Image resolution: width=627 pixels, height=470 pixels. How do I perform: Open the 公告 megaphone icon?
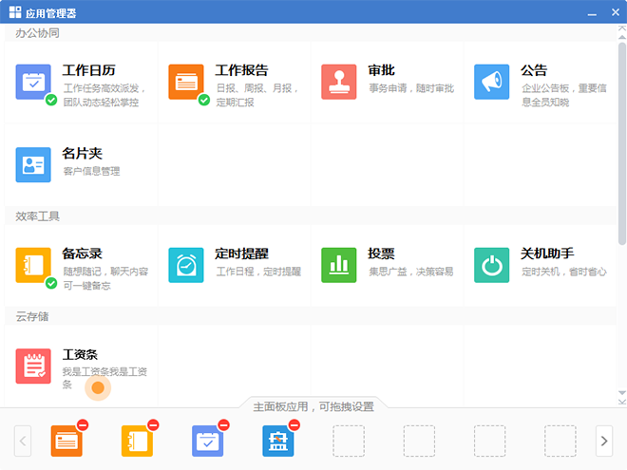(491, 82)
